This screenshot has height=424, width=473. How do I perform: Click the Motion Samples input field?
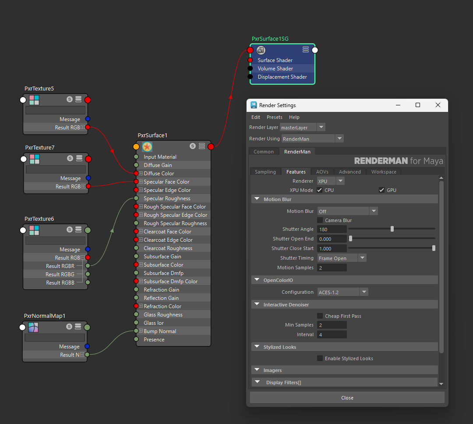pos(332,268)
